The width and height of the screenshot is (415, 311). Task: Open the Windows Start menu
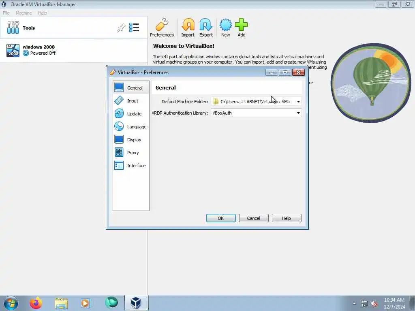pyautogui.click(x=11, y=303)
